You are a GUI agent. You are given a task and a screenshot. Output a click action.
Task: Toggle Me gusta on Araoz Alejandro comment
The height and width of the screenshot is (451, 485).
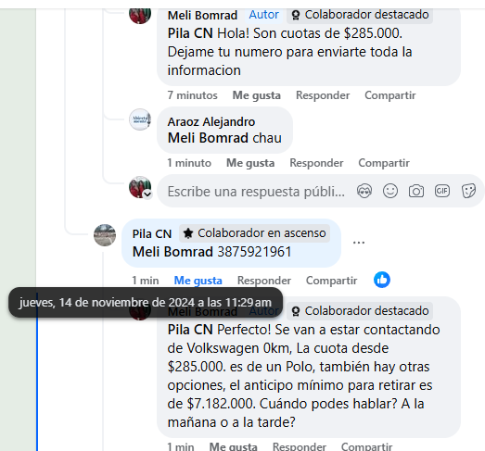(x=250, y=163)
